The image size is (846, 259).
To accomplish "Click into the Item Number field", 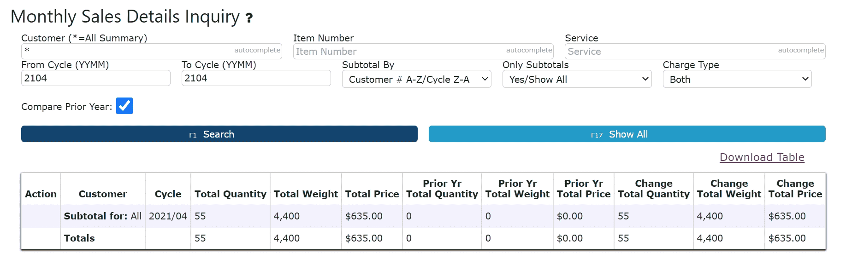I will (x=399, y=52).
